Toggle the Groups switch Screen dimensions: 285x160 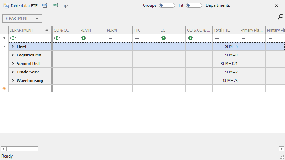pyautogui.click(x=167, y=6)
